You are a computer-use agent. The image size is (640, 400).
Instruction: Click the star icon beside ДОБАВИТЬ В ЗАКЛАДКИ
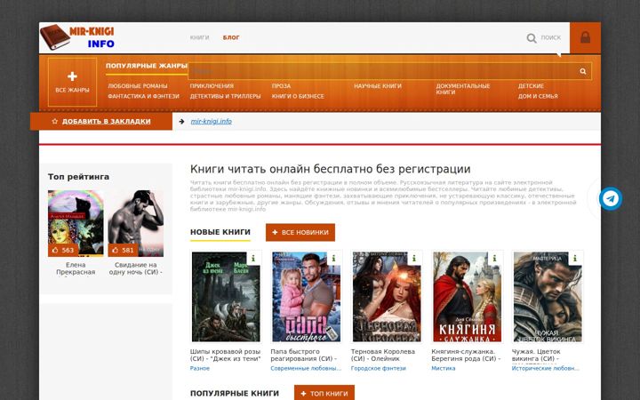tap(55, 121)
